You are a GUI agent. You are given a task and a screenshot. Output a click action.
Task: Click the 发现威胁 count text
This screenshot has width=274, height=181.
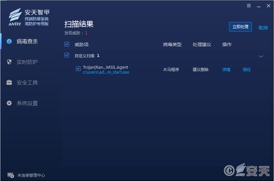(76, 33)
